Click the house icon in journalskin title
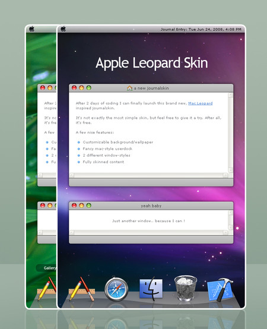The height and width of the screenshot is (329, 267). coord(130,88)
